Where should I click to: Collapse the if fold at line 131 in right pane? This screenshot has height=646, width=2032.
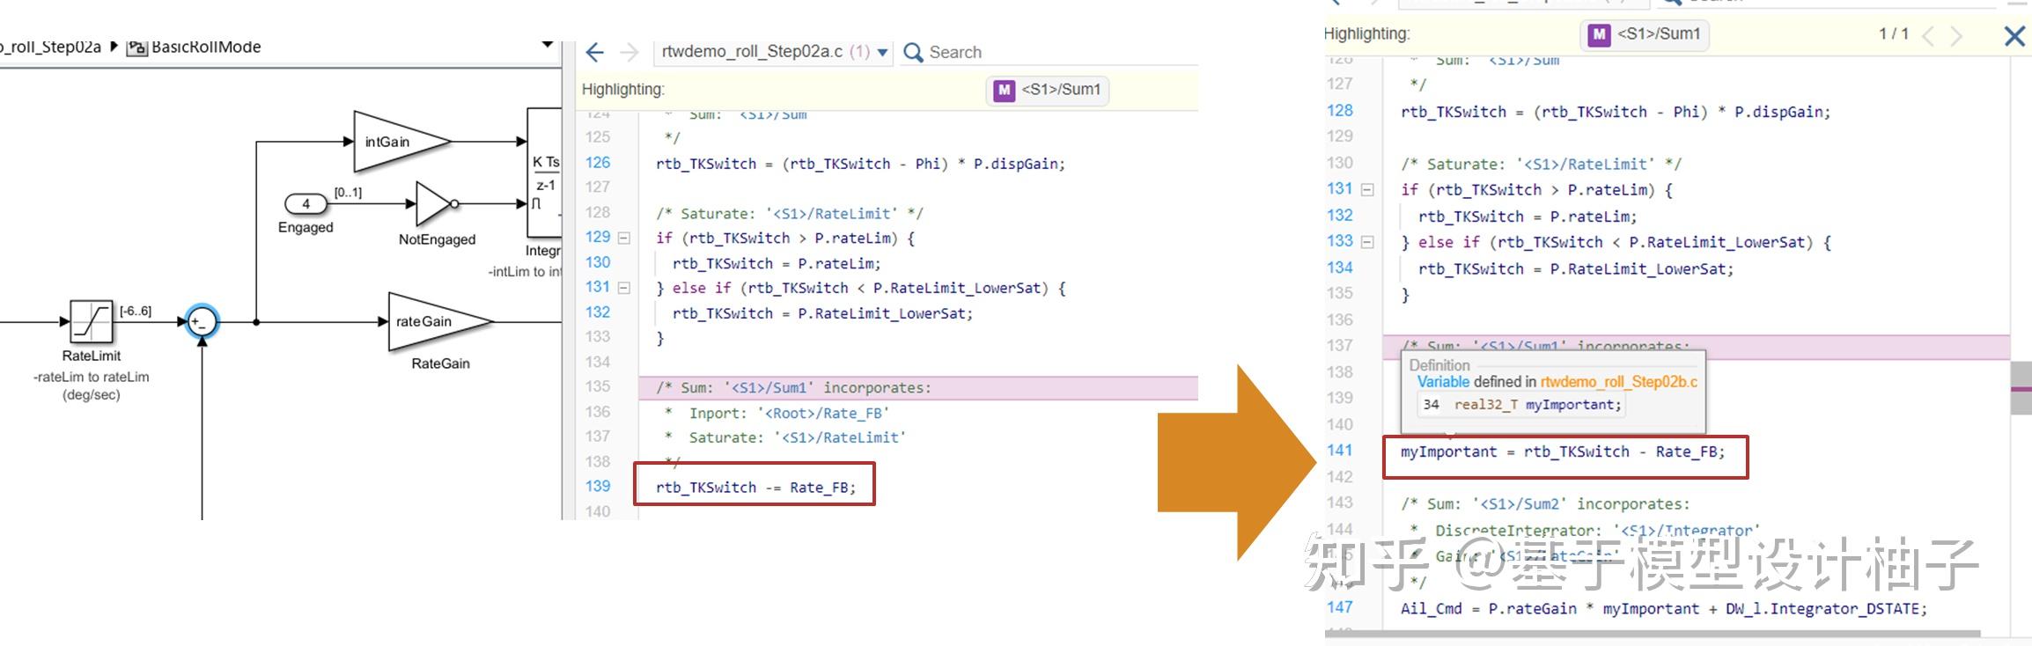(x=1367, y=189)
